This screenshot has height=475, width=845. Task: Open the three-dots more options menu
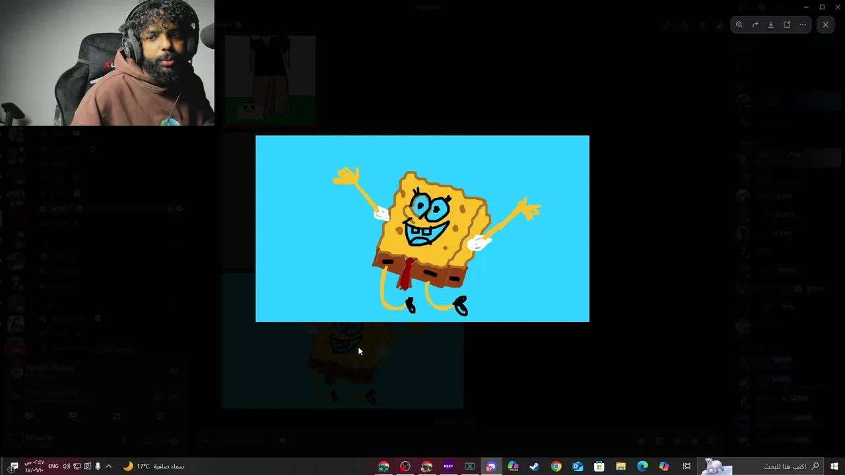coord(803,24)
